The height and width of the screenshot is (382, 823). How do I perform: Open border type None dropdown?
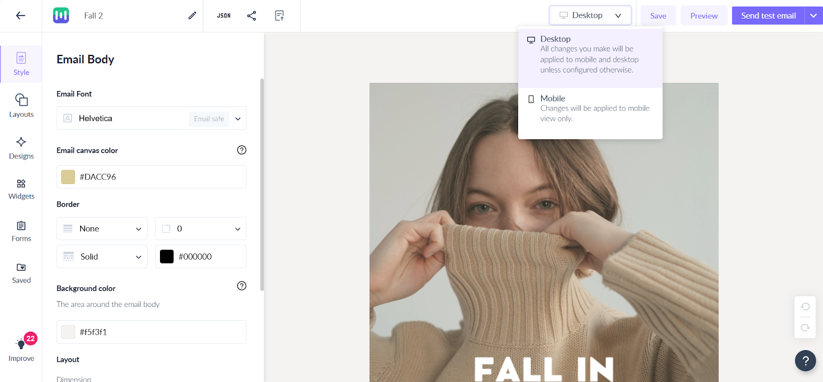click(x=102, y=229)
